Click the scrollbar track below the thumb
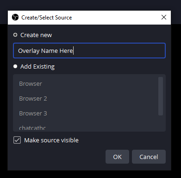Viewport: 181px width, 178px height. tap(161, 123)
